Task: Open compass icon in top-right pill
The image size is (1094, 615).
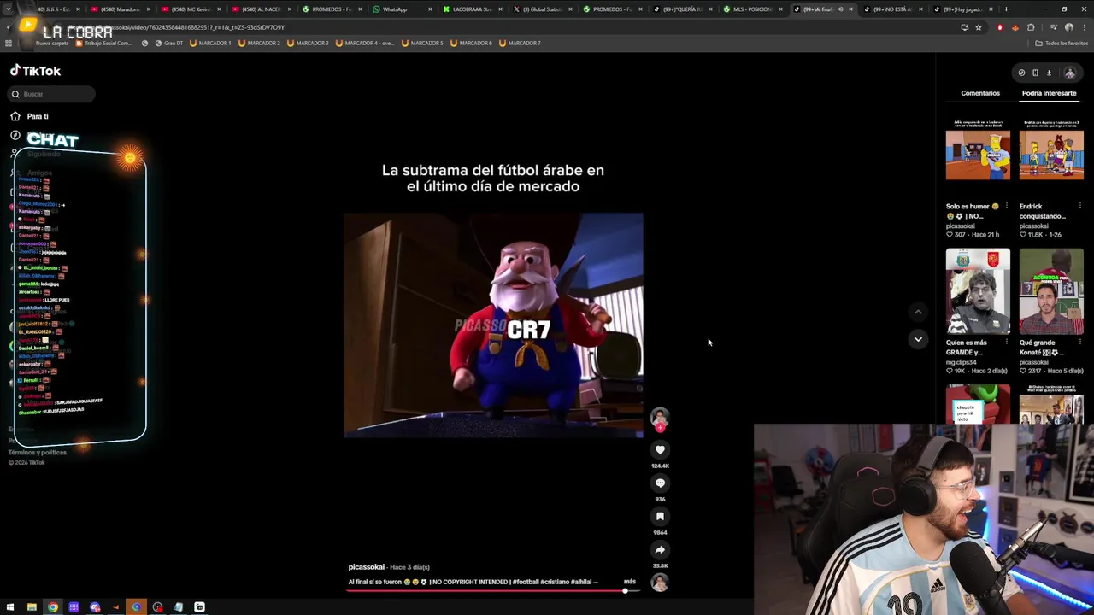Action: tap(1021, 73)
